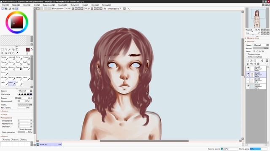Switch to the open document tab

coord(49,144)
